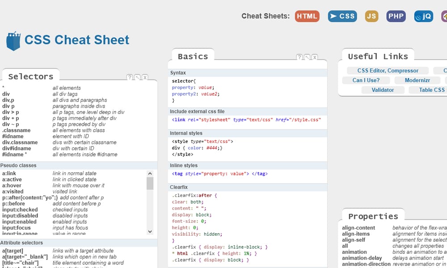Viewport: 447px width, 268px height.
Task: Open the Validator link
Action: 383,90
